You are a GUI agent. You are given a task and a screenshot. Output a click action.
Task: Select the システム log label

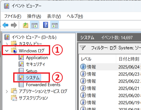click(33, 78)
